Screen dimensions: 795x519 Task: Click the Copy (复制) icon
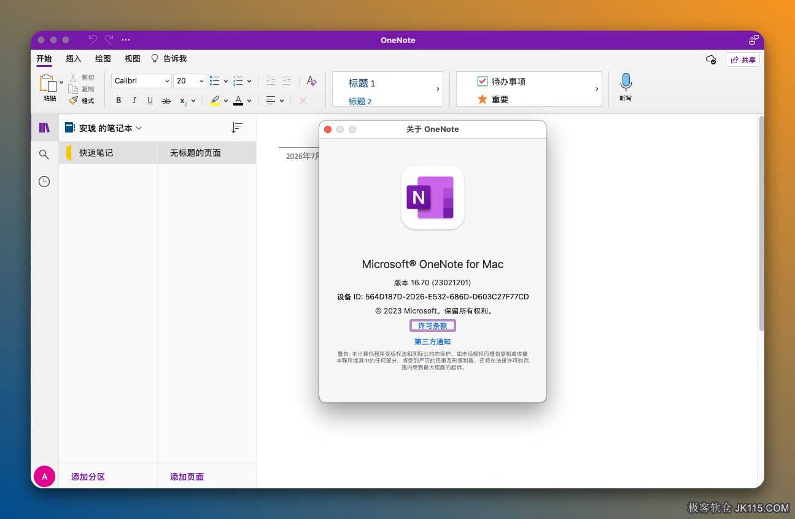(73, 89)
